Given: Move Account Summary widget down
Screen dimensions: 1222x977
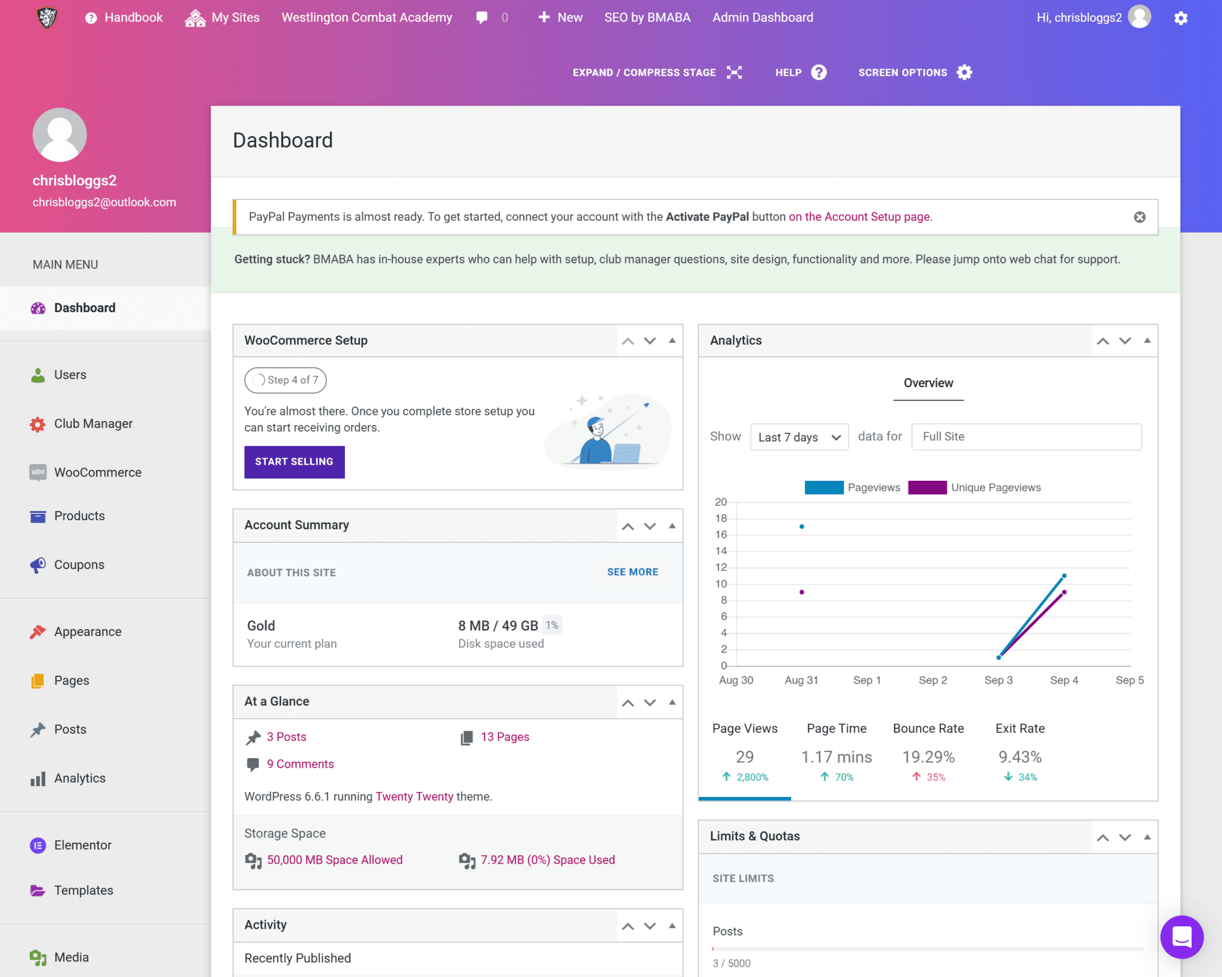Looking at the screenshot, I should point(650,526).
